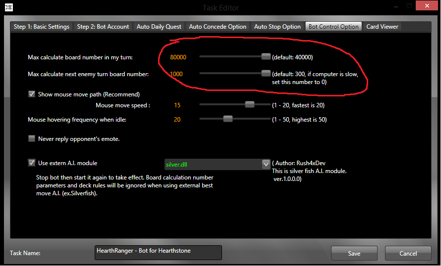Screen dimensions: 441x266
Task: Click the max board number slider thumb
Action: (266, 56)
